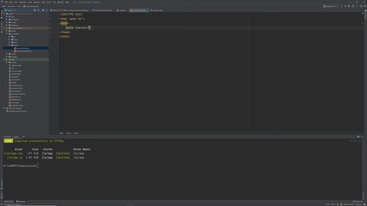Open the VCS menu
The width and height of the screenshot is (367, 206).
click(x=54, y=2)
